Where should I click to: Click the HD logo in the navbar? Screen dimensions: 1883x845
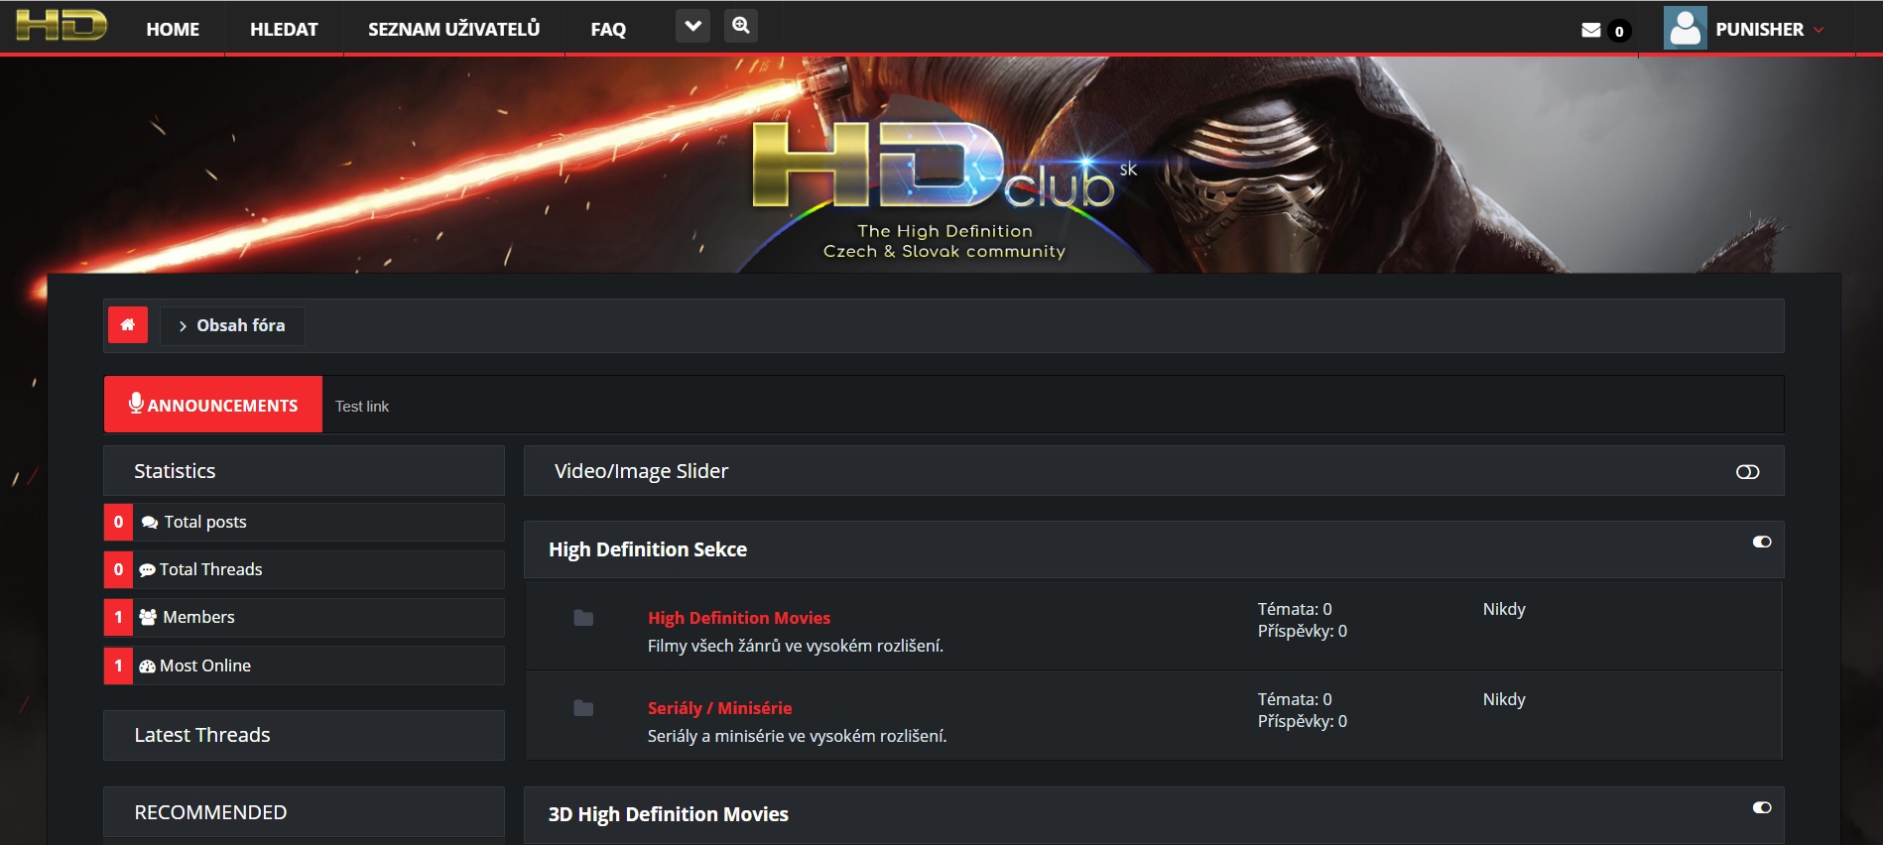(62, 25)
